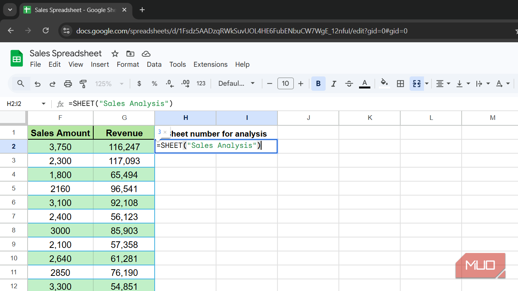The image size is (518, 291).
Task: Click the font size 10 field
Action: [x=285, y=83]
